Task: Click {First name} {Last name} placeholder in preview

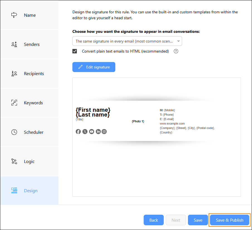Action: click(x=93, y=112)
